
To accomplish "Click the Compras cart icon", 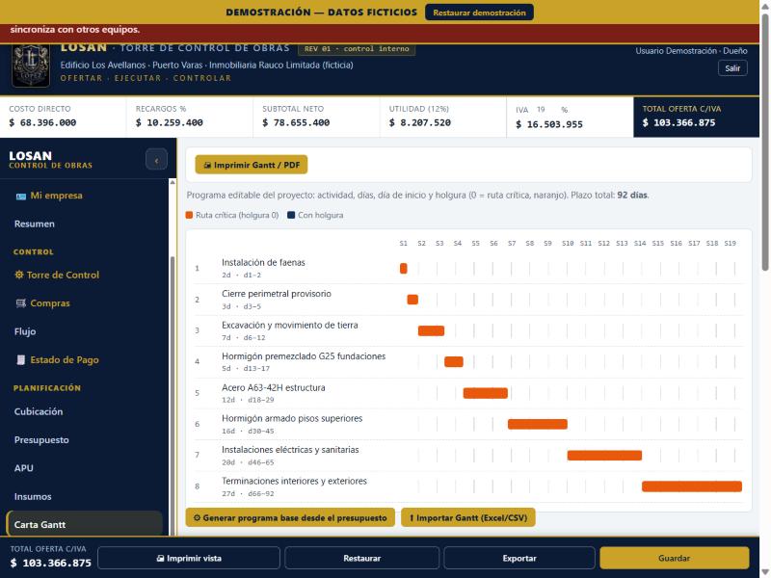I will pos(20,303).
